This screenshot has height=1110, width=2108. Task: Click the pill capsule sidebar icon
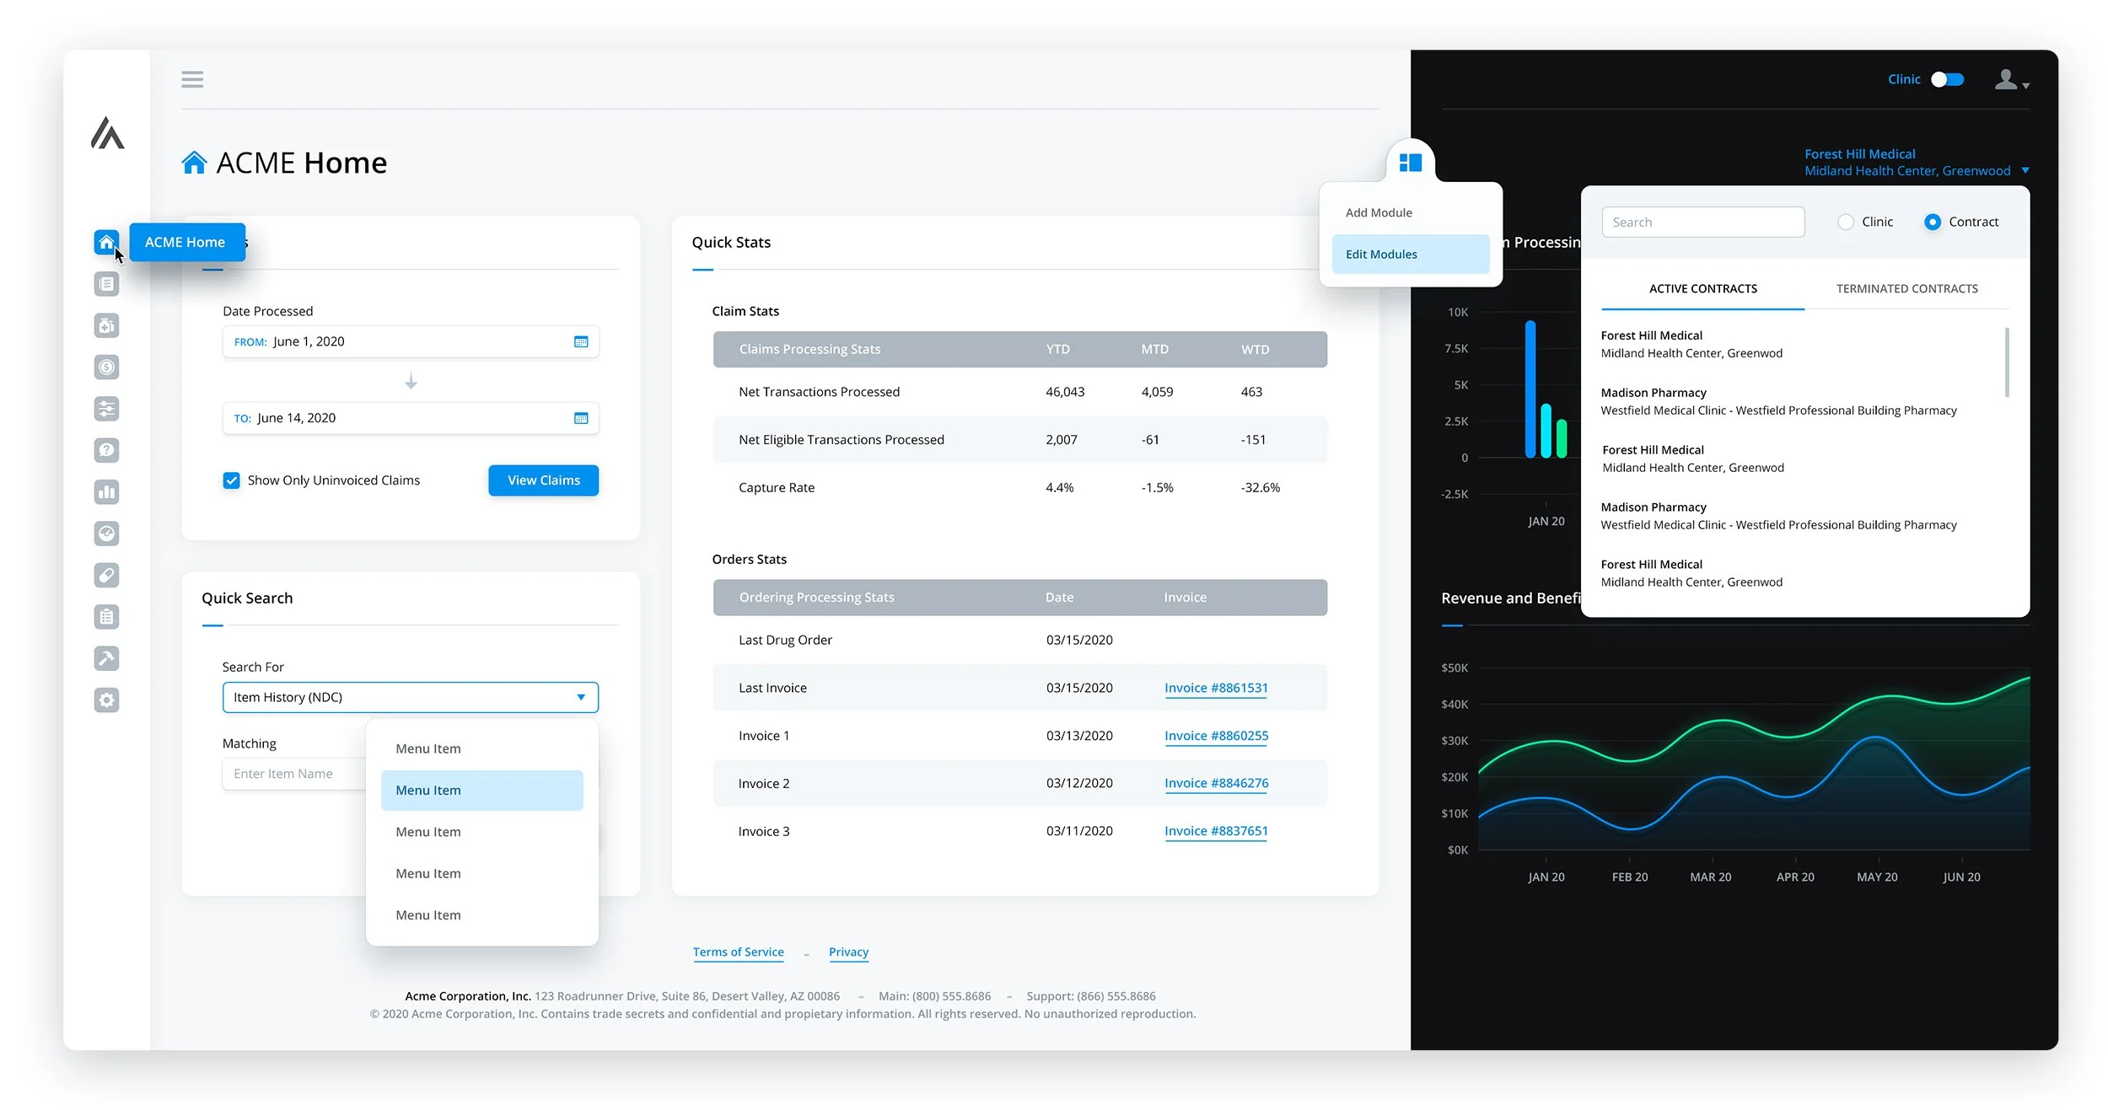(x=106, y=575)
